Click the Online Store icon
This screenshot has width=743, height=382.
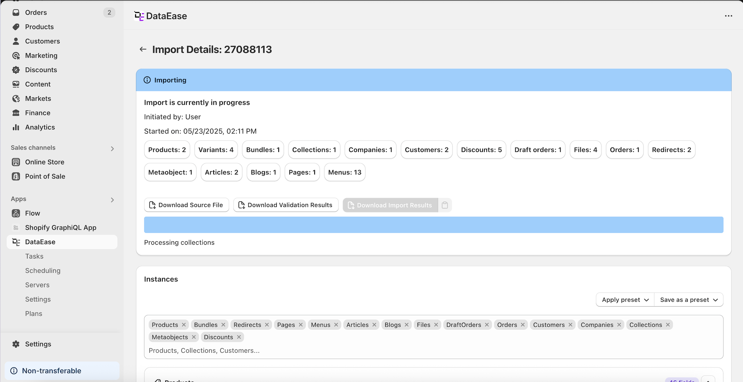[16, 162]
